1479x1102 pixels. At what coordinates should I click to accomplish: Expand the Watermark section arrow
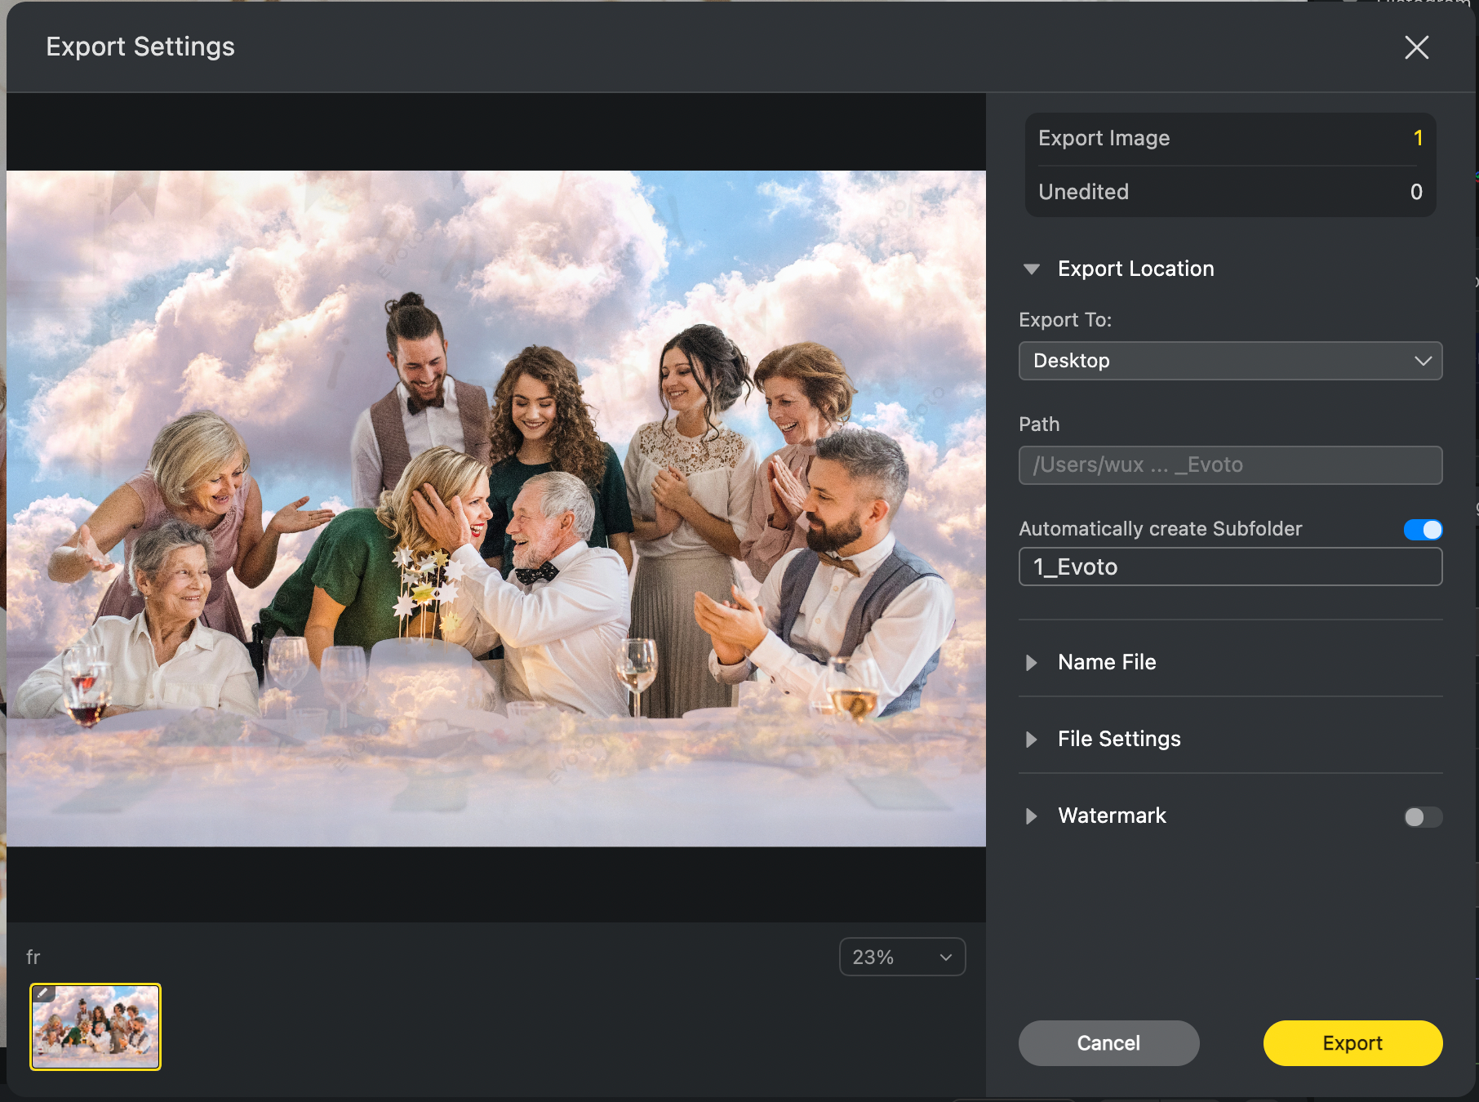[1032, 816]
